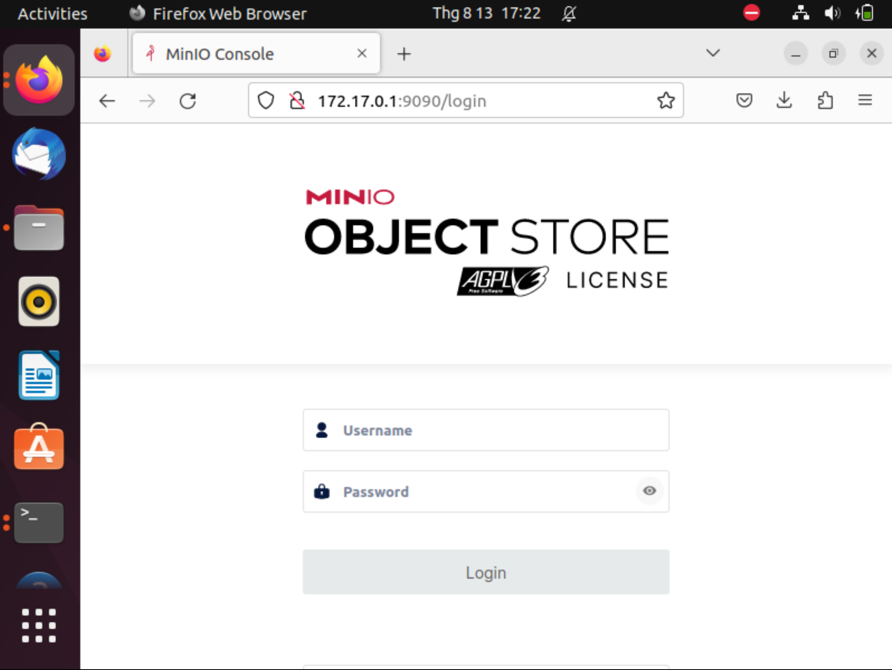The height and width of the screenshot is (670, 892).
Task: Open a new browser tab
Action: [404, 54]
